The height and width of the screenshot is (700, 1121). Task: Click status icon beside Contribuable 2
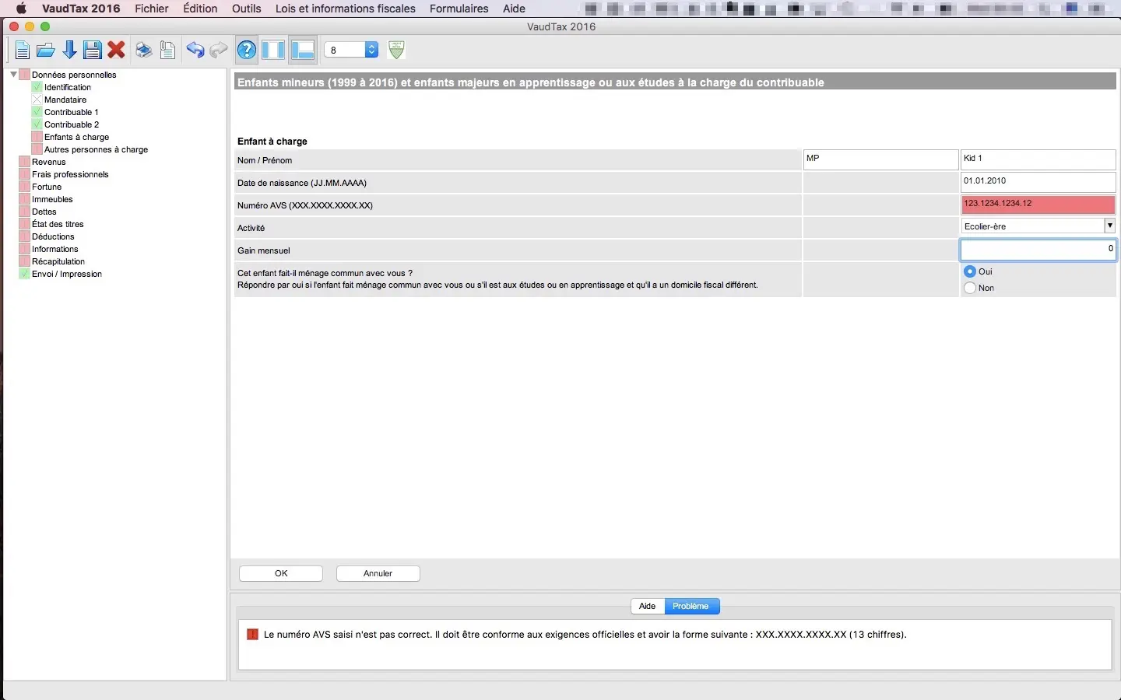pyautogui.click(x=37, y=124)
